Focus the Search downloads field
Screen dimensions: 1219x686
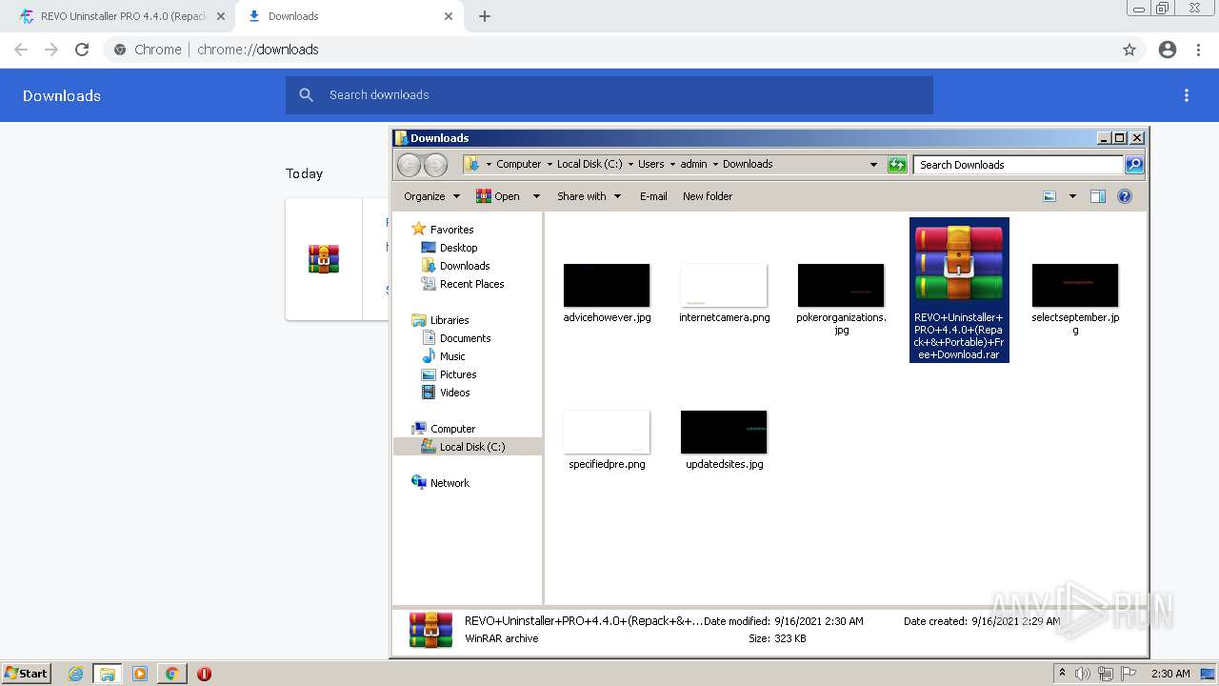tap(609, 95)
